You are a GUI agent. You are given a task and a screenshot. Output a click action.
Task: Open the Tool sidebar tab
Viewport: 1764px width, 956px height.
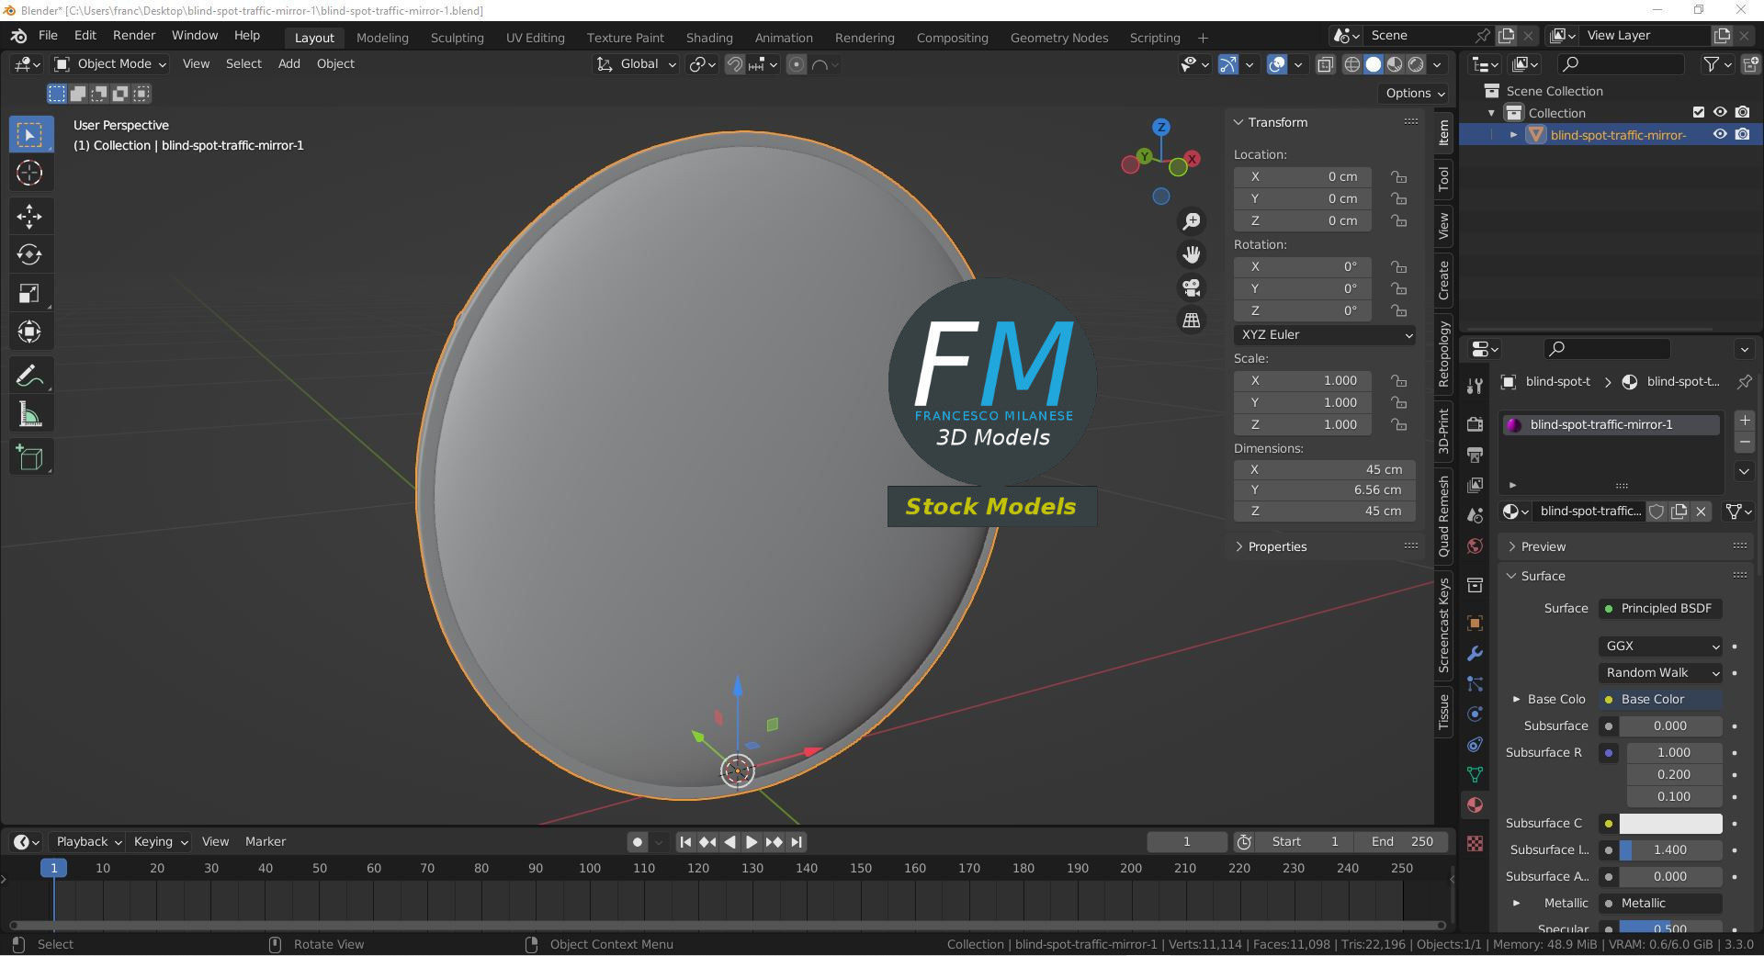1443,179
